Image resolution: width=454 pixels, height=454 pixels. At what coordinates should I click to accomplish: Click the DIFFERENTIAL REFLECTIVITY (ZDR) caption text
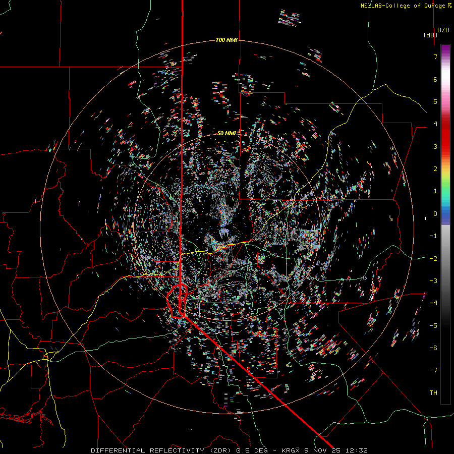click(162, 450)
